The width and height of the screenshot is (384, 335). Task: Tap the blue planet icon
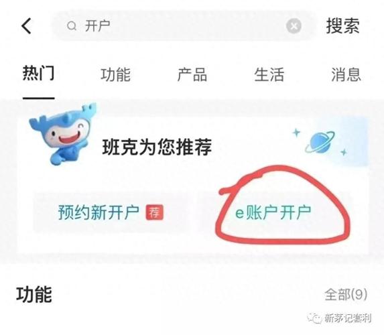pyautogui.click(x=320, y=142)
